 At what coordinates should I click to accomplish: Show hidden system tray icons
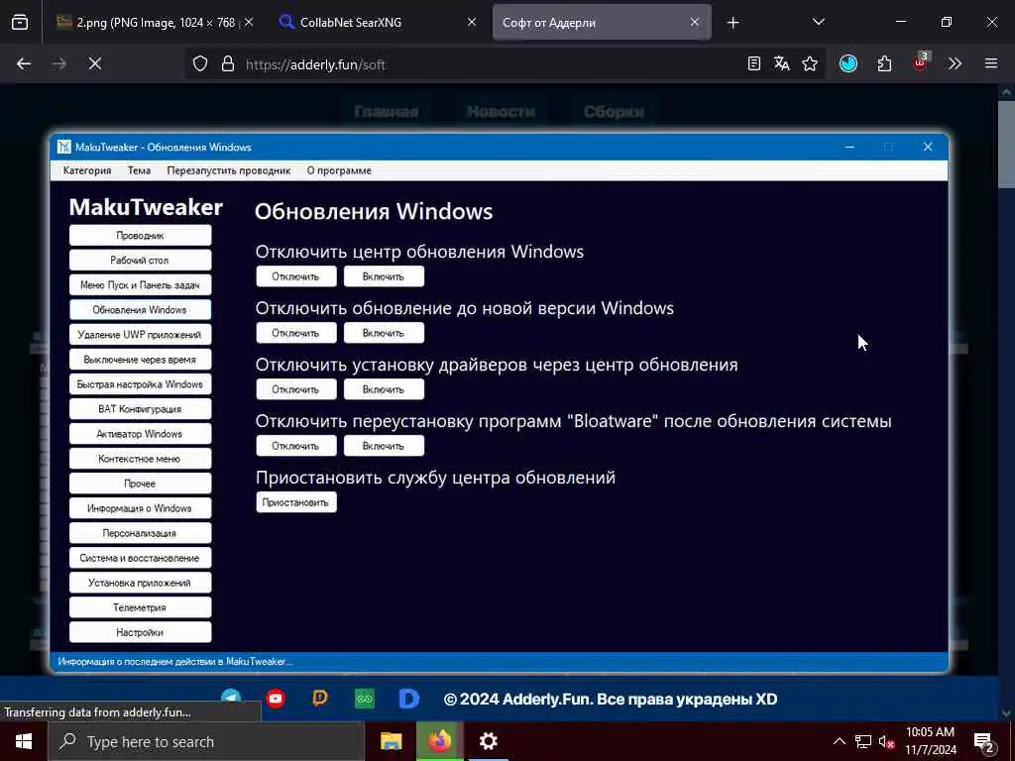coord(839,741)
